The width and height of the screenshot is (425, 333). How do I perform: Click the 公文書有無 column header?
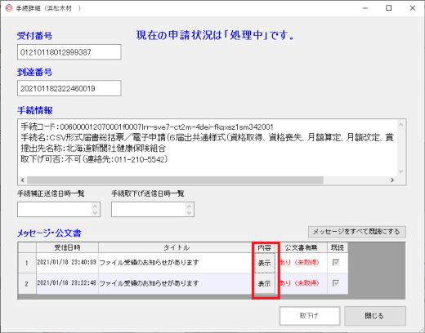302,247
